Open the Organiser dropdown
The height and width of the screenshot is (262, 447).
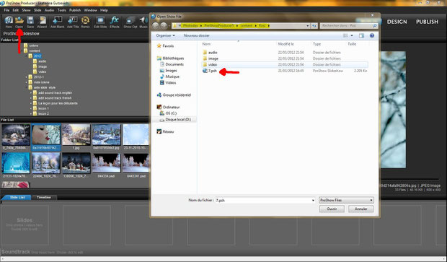pyautogui.click(x=166, y=35)
